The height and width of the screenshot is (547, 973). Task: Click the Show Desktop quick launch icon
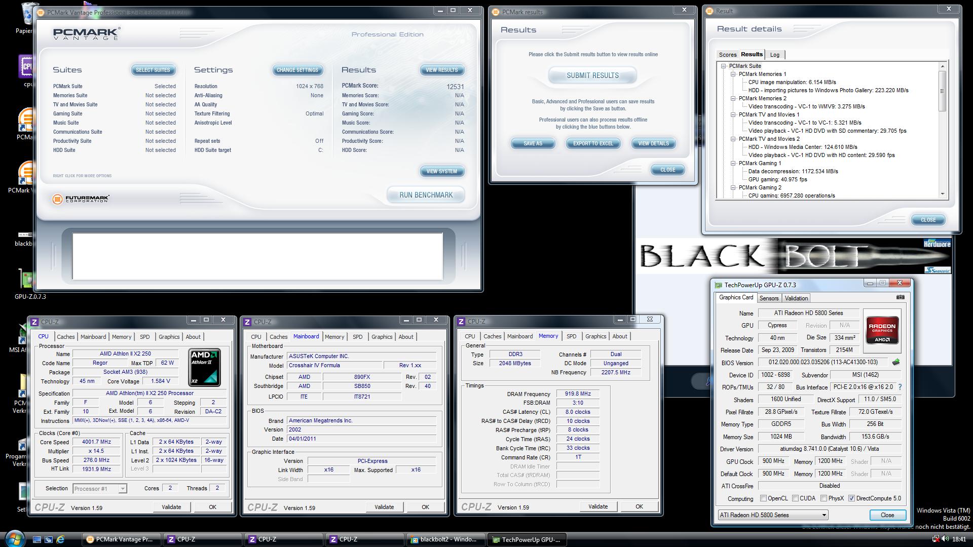[x=37, y=539]
